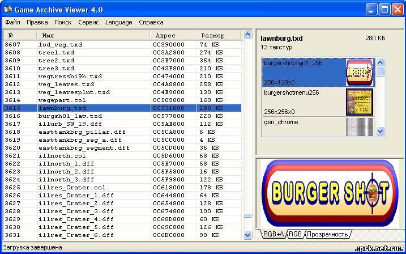406x254 pixels.
Task: Select file illurb_SW_19.dff
Action: (70, 124)
